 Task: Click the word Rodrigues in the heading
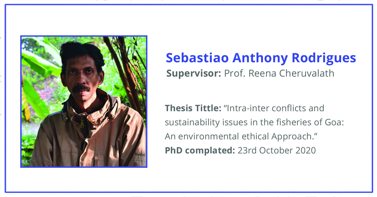pos(324,58)
